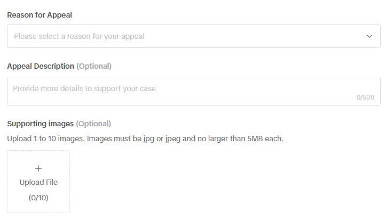Image resolution: width=386 pixels, height=219 pixels.
Task: Click '(Optional)' beside Supporting images
Action: pos(93,124)
